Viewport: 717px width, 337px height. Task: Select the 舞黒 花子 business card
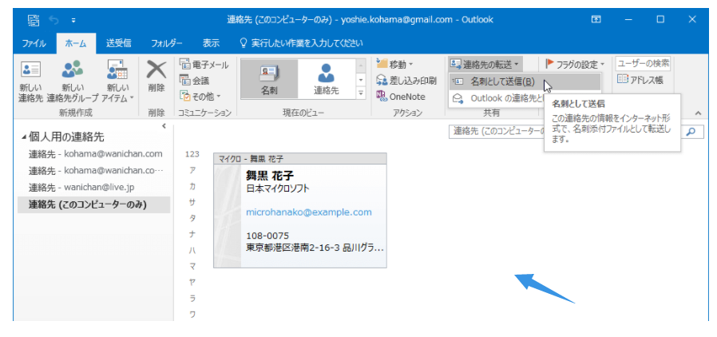300,210
